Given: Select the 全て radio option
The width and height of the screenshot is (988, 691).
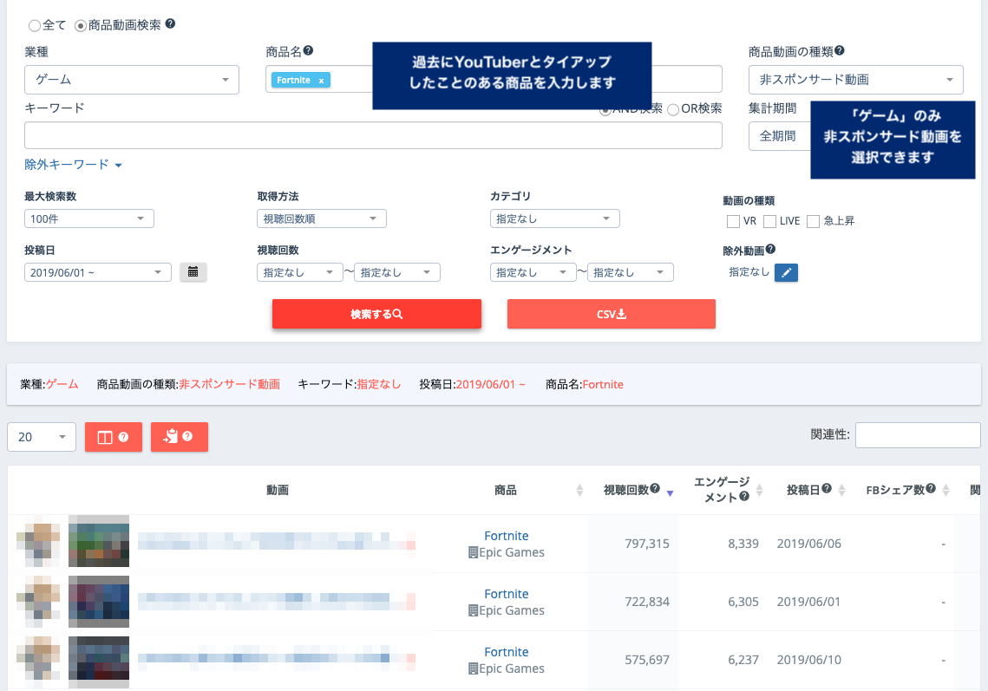Looking at the screenshot, I should pyautogui.click(x=35, y=26).
